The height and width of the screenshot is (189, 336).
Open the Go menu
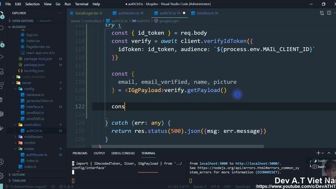tap(58, 4)
